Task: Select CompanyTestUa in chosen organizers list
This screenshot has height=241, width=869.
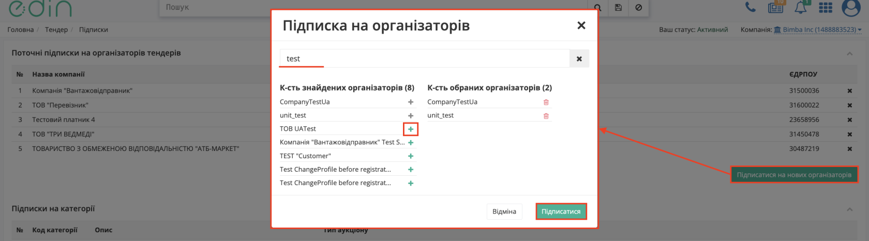Action: pyautogui.click(x=453, y=102)
